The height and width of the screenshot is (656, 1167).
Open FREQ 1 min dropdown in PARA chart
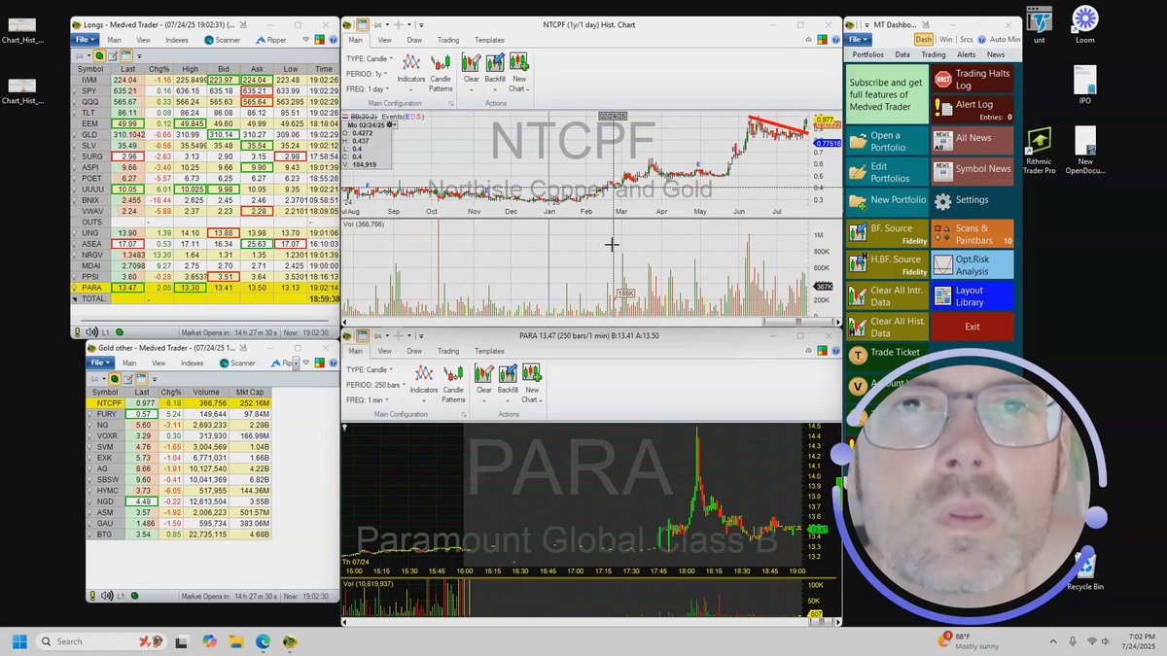click(x=368, y=399)
